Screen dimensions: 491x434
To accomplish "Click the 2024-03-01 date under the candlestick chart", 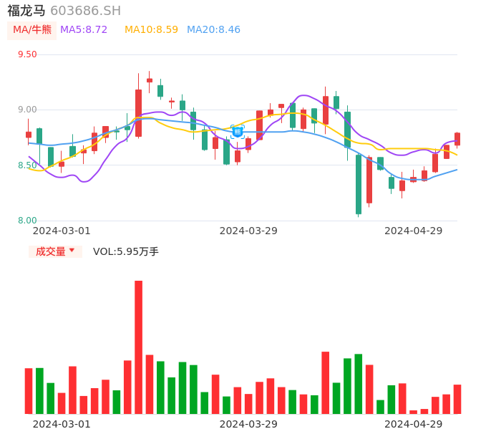I will click(62, 231).
